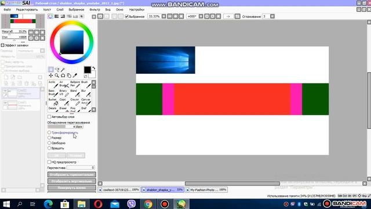
Task: Click the -> stabilizer button in toolbar
Action: [228, 16]
